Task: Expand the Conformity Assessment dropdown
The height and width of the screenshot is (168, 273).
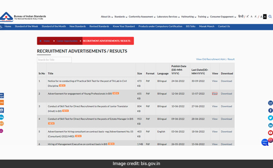Action: (142, 16)
